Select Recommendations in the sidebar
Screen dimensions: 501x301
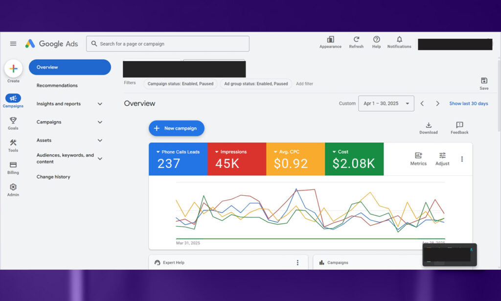(x=57, y=86)
